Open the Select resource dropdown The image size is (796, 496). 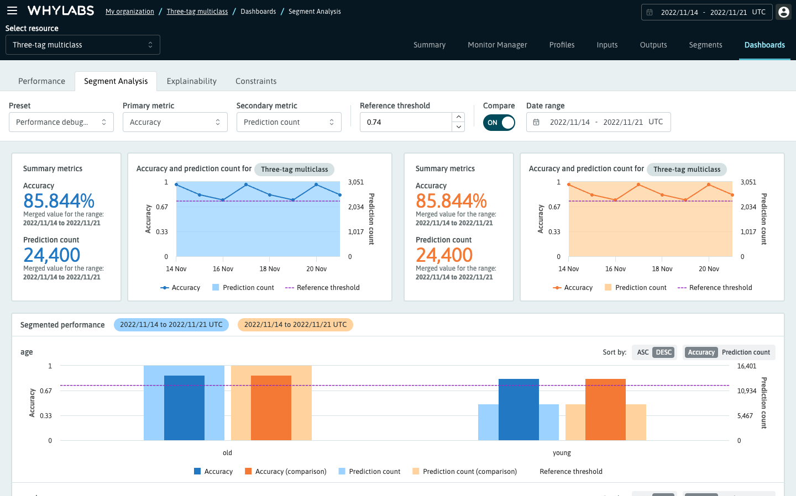pyautogui.click(x=82, y=45)
